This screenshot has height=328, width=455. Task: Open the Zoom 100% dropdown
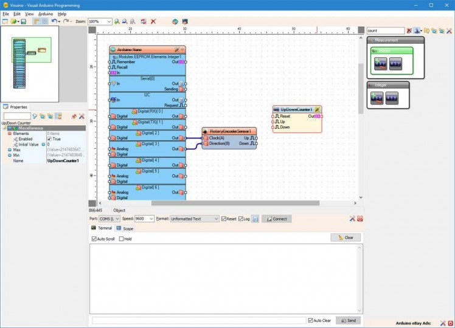click(109, 21)
